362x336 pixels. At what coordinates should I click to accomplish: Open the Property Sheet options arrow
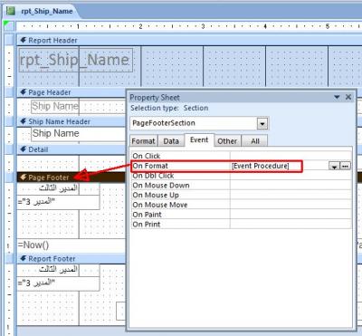337,97
